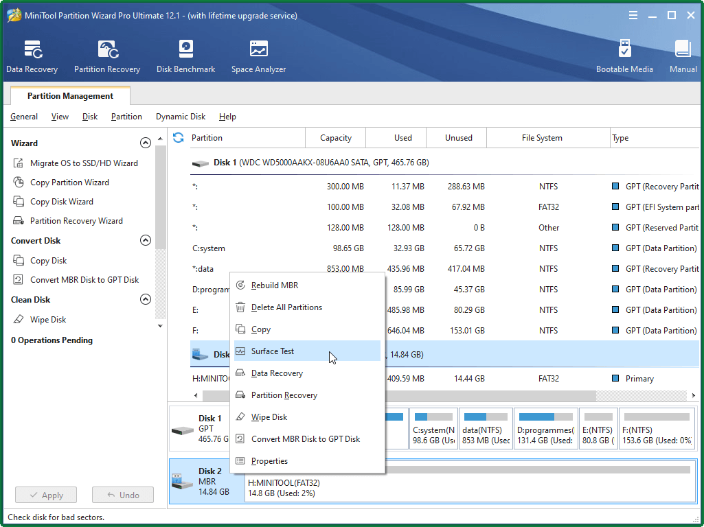
Task: Open the Dynamic Disk menu
Action: click(181, 117)
